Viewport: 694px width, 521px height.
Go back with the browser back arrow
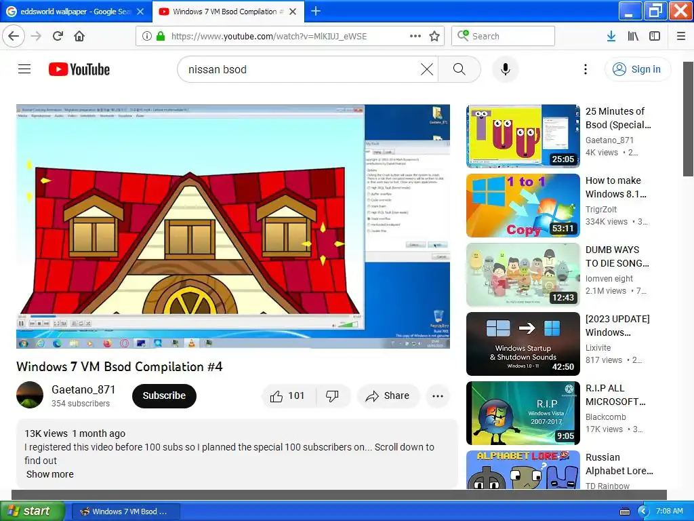click(14, 37)
